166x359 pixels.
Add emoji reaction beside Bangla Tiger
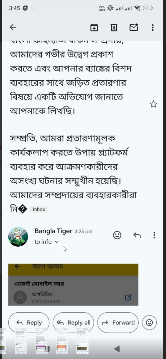117,235
